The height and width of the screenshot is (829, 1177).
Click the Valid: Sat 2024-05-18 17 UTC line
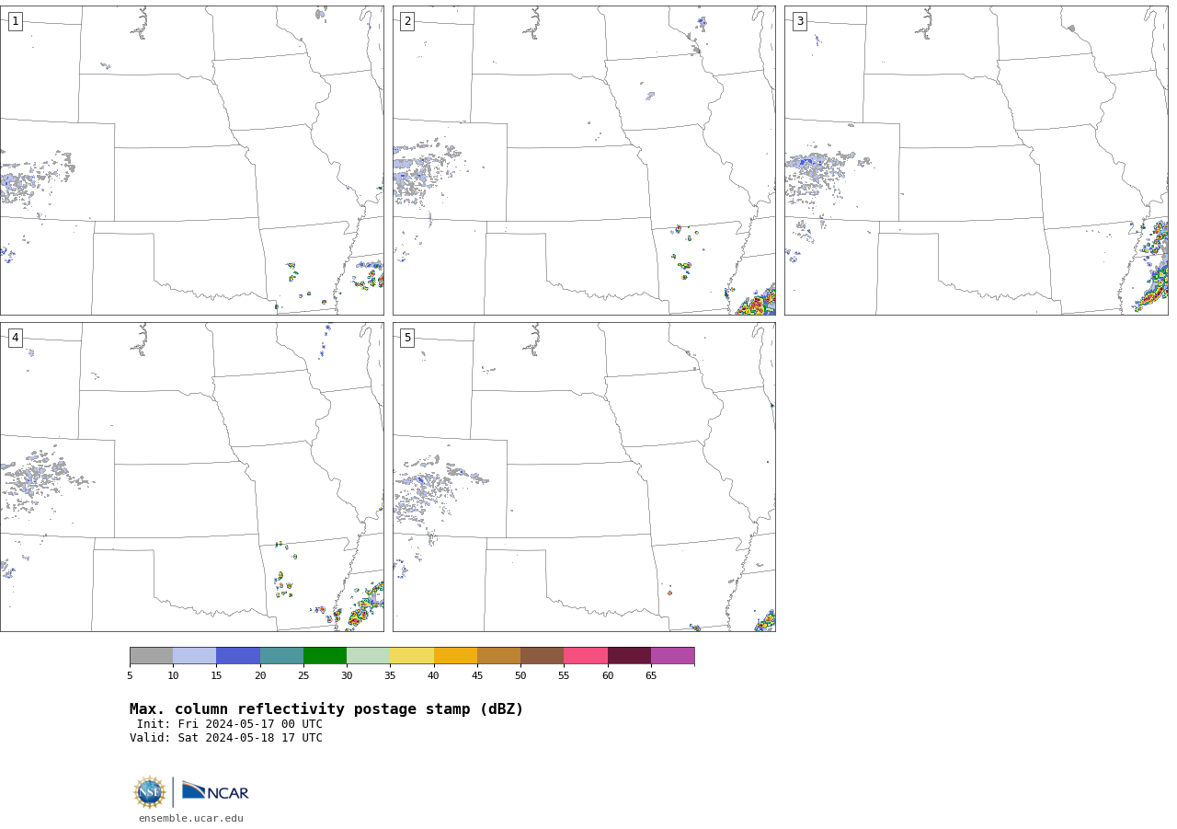tap(226, 738)
